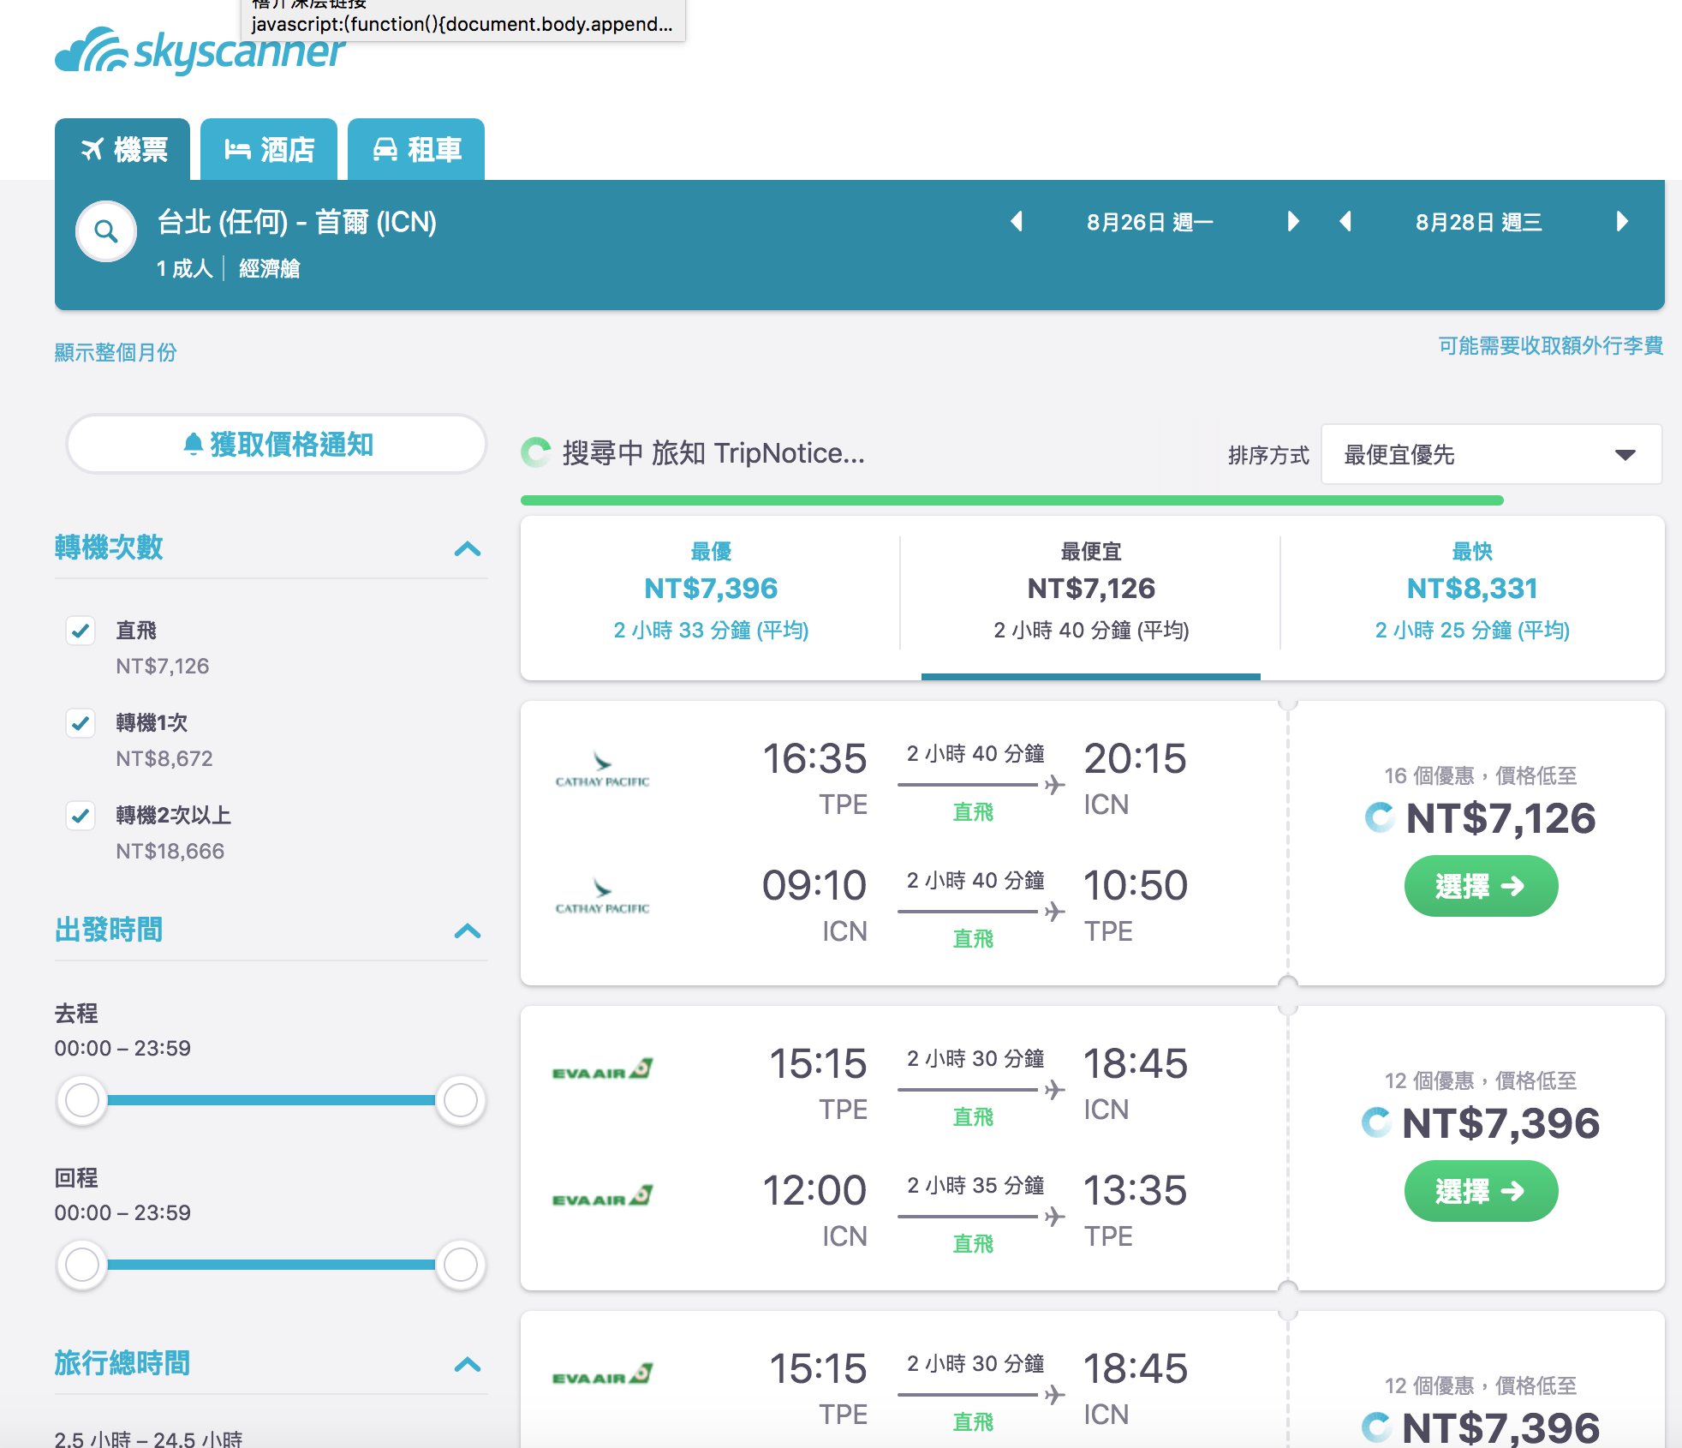The height and width of the screenshot is (1448, 1682).
Task: Click Cathay Pacific logo on 09:10 flight
Action: coord(603,896)
